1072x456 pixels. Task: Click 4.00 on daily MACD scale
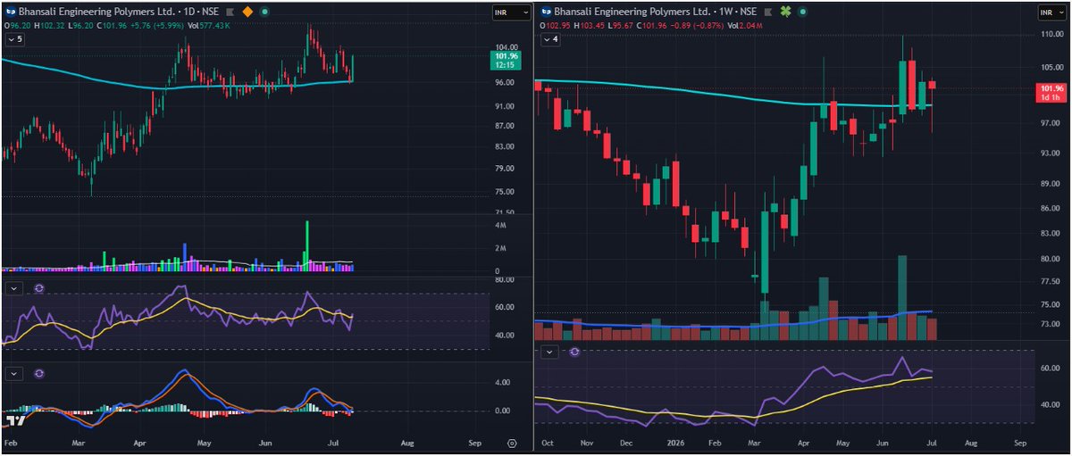503,382
